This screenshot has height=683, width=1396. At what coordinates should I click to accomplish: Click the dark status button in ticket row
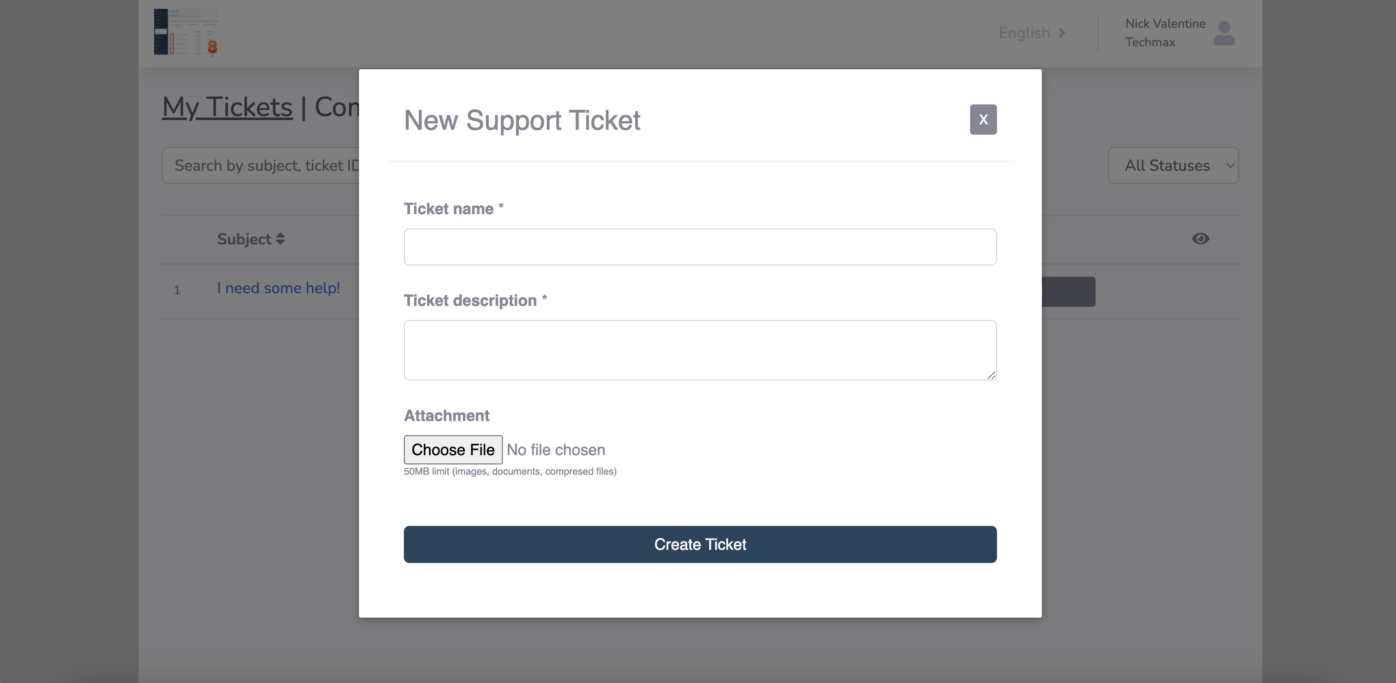pyautogui.click(x=1068, y=292)
